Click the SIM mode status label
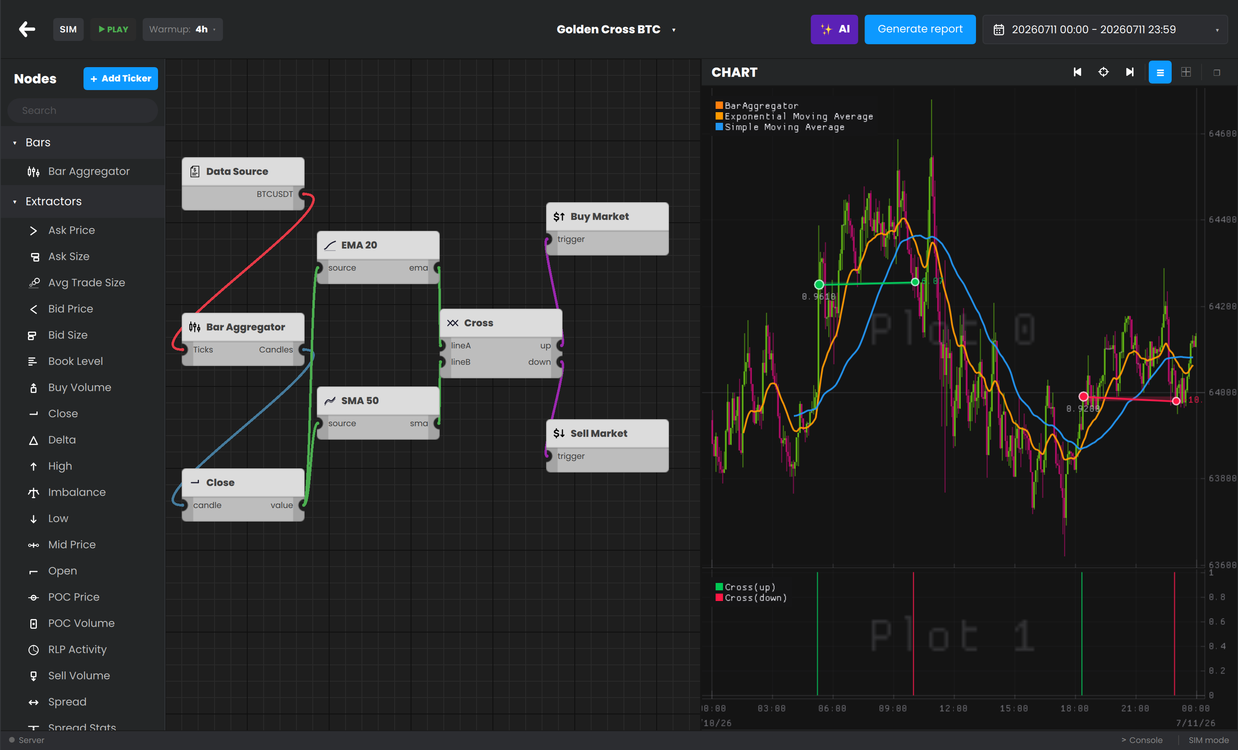Viewport: 1238px width, 750px height. tap(1209, 740)
